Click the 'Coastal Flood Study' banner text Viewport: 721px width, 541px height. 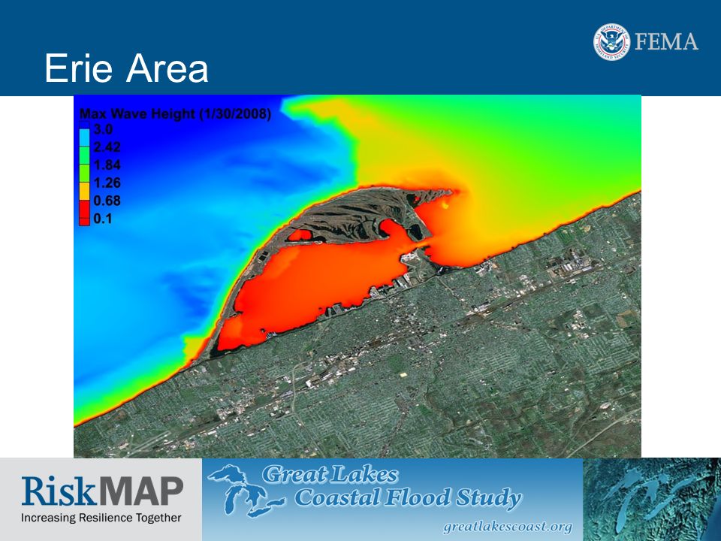(408, 497)
